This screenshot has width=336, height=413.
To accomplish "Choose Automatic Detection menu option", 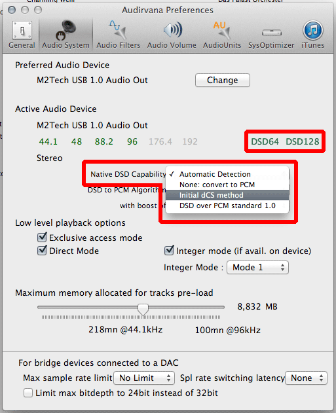I will (227, 174).
